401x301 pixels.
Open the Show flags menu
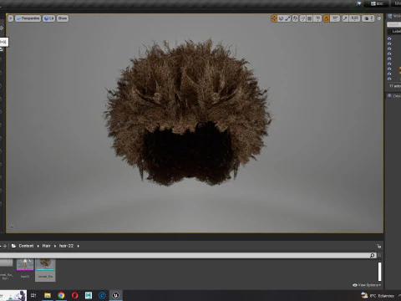(63, 18)
